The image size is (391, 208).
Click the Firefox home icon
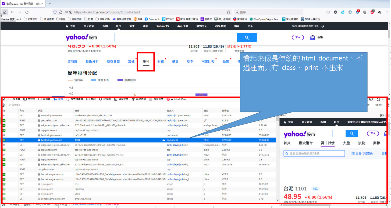[x=5, y=12]
